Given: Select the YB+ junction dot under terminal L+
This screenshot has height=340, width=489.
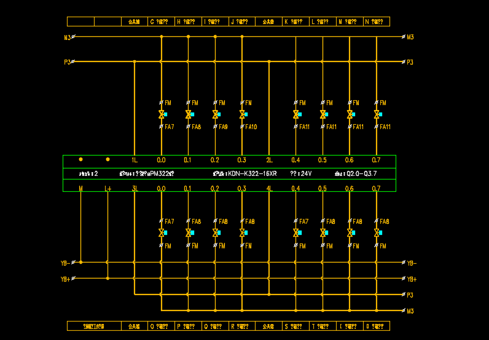Looking at the screenshot, I should pos(108,278).
